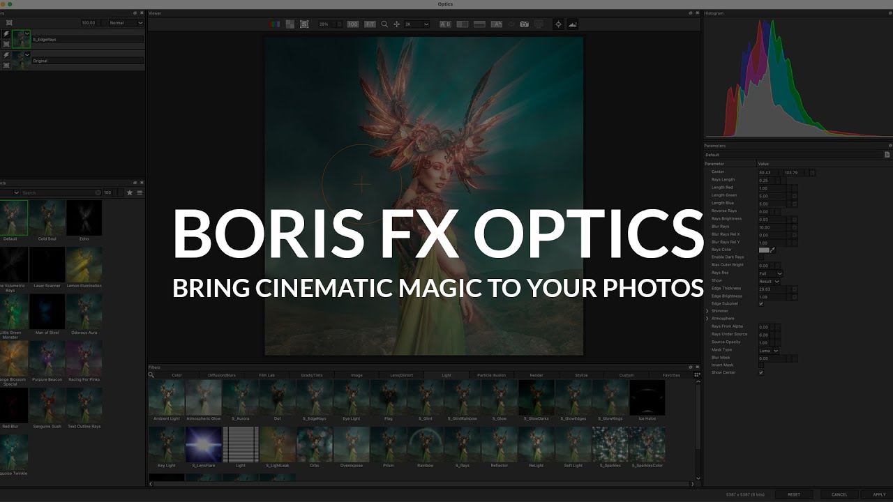Enable Dark Rays checkbox
893x502 pixels.
(x=761, y=257)
